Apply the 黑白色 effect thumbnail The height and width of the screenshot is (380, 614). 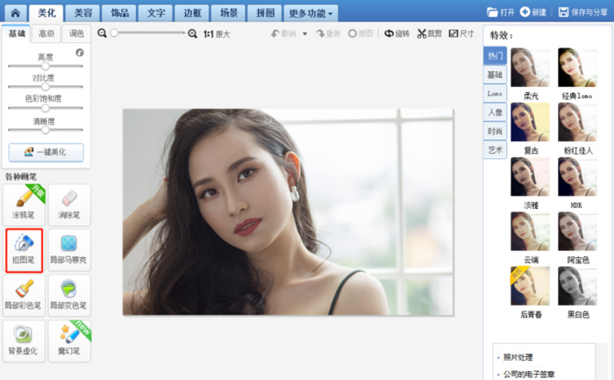(x=577, y=286)
